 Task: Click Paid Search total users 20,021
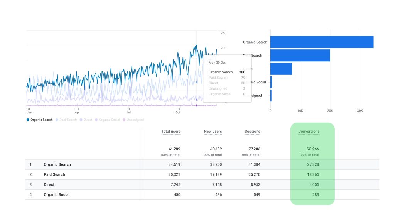point(174,174)
